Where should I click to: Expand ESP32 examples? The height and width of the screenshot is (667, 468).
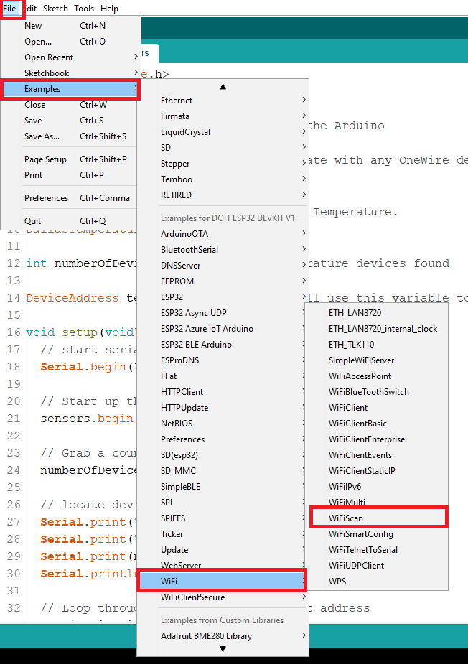pyautogui.click(x=223, y=297)
